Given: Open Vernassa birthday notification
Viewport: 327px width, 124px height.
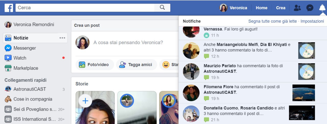Looking at the screenshot, I should [253, 33].
